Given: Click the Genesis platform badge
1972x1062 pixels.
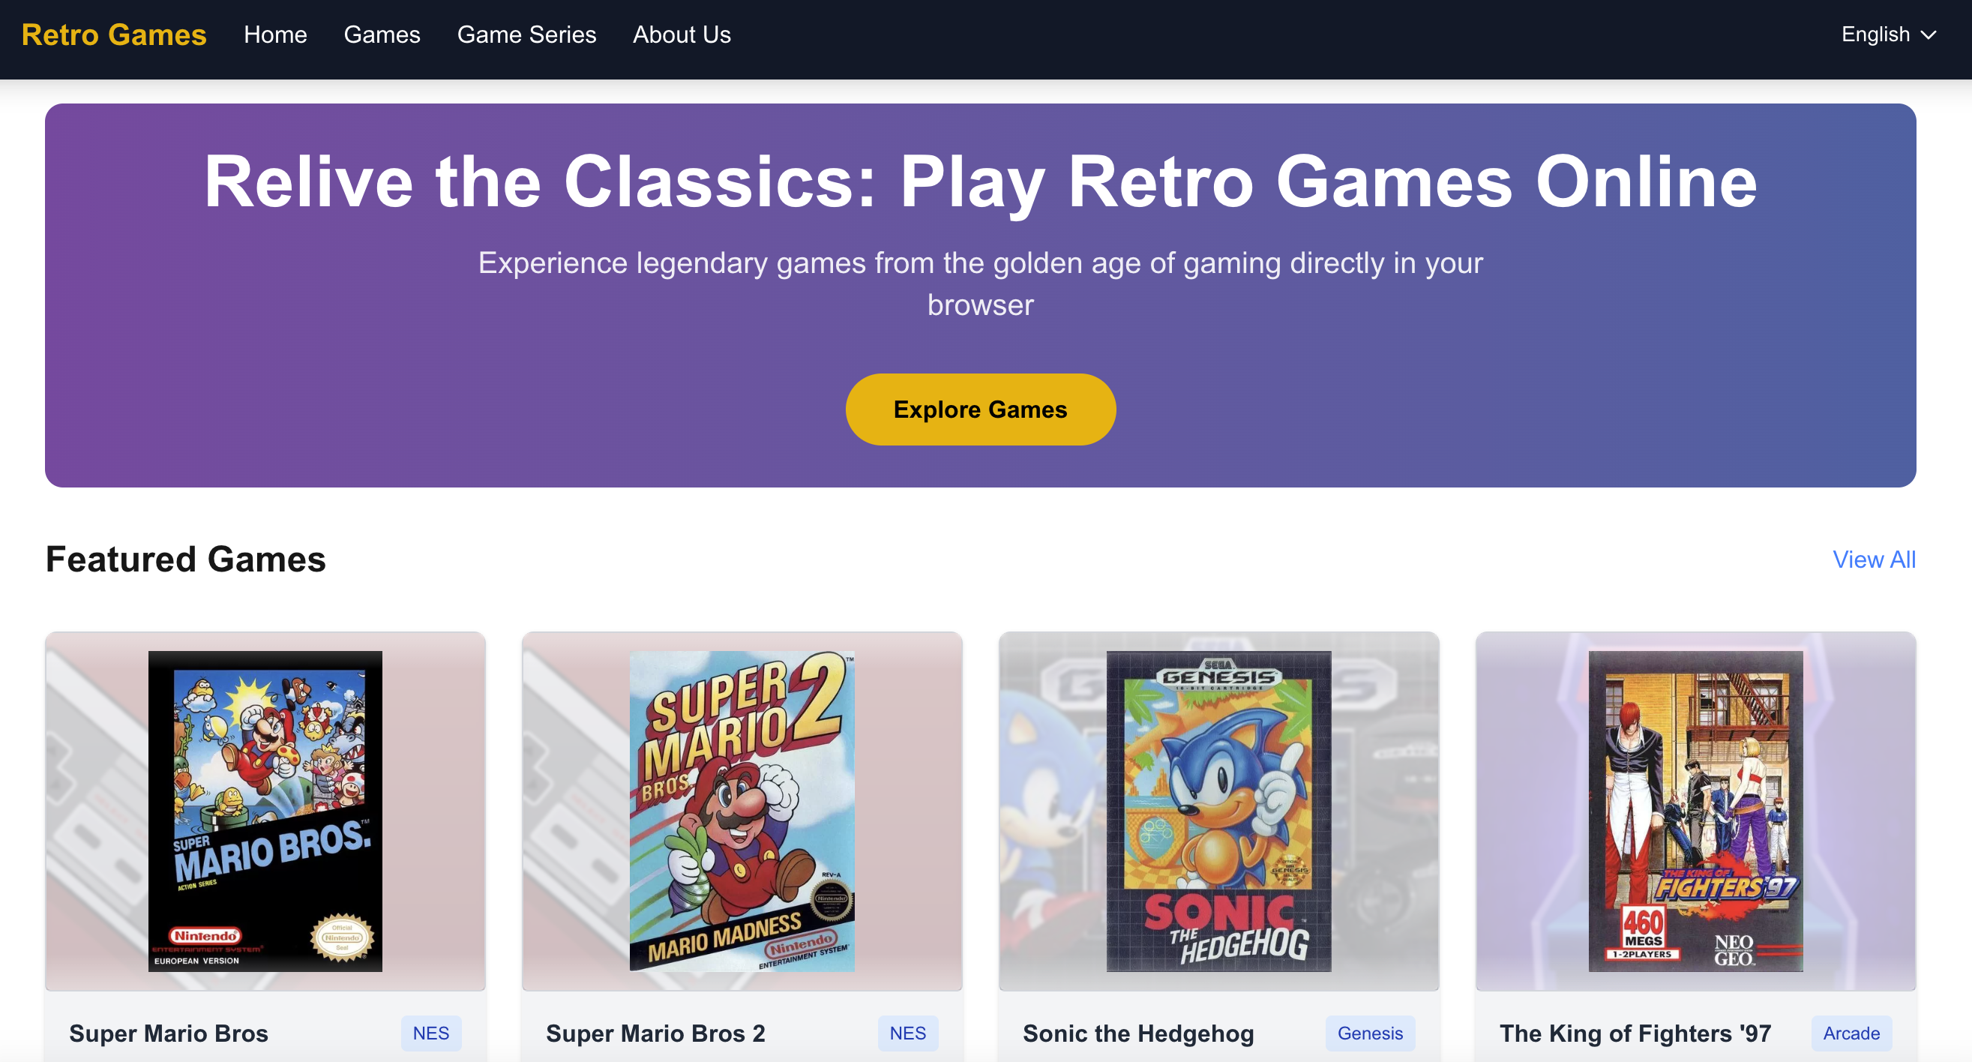Looking at the screenshot, I should (1370, 1033).
